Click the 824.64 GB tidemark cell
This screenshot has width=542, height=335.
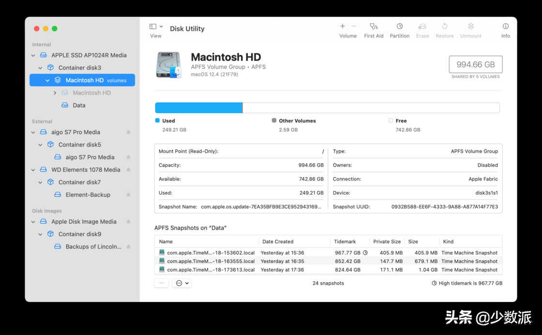(347, 270)
